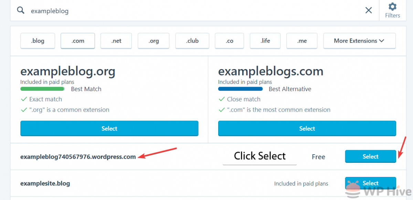The height and width of the screenshot is (200, 413).
Task: Click the green Exact match checkmark icon
Action: coord(24,99)
